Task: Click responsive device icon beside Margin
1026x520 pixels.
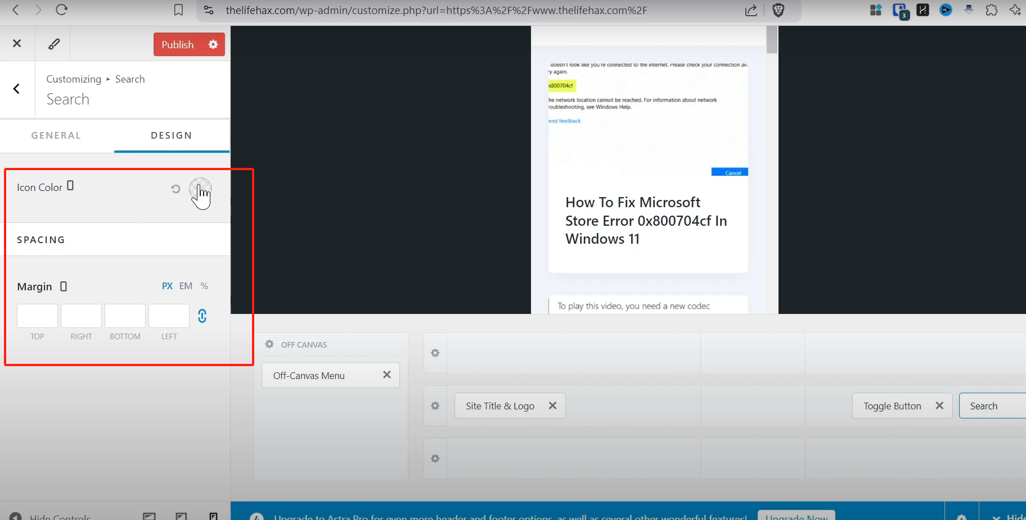Action: pyautogui.click(x=64, y=286)
